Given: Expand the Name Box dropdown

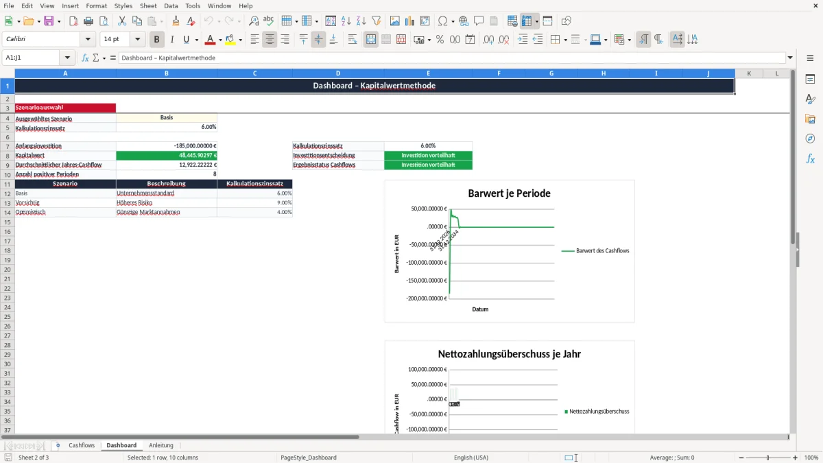Looking at the screenshot, I should pyautogui.click(x=67, y=58).
